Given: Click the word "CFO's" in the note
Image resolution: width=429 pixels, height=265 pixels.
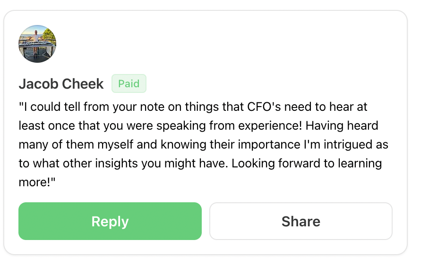Looking at the screenshot, I should (264, 107).
